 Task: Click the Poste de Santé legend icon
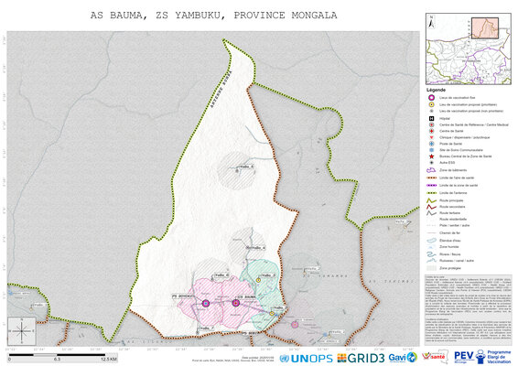tap(431, 144)
